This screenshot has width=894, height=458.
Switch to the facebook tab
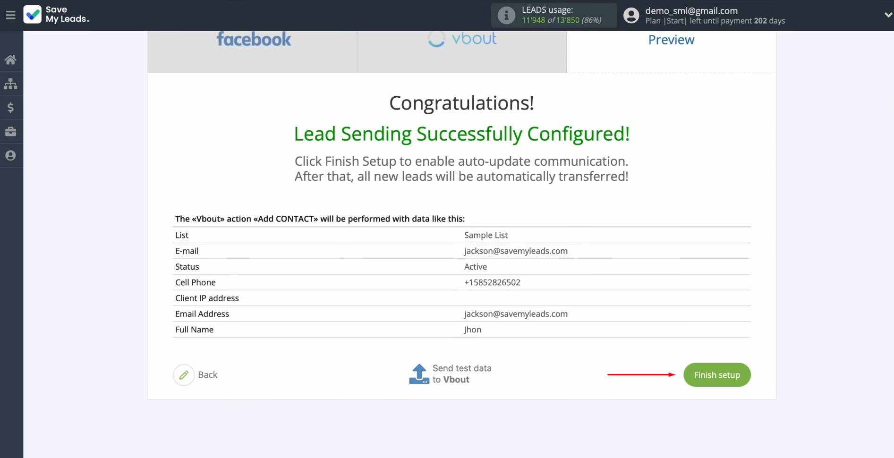click(x=252, y=51)
